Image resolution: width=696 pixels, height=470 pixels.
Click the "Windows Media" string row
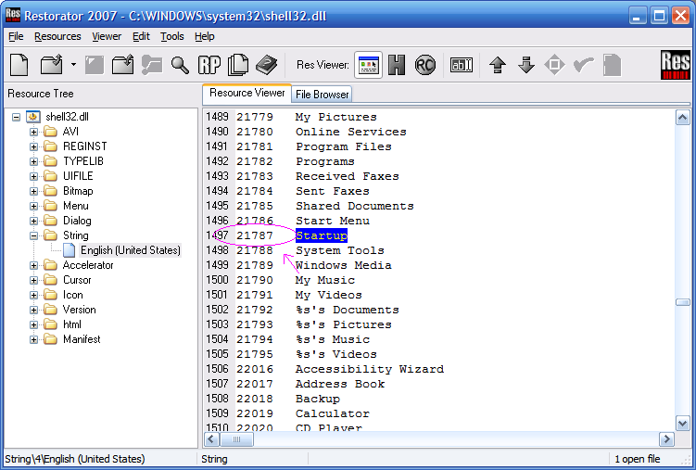[x=344, y=265]
